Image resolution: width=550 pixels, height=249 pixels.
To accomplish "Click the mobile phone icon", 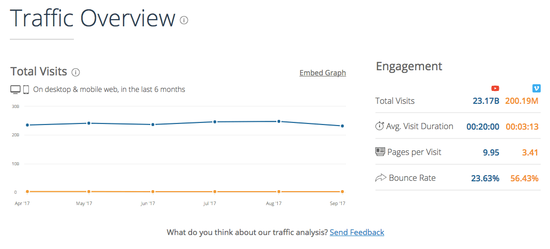I will pyautogui.click(x=26, y=90).
